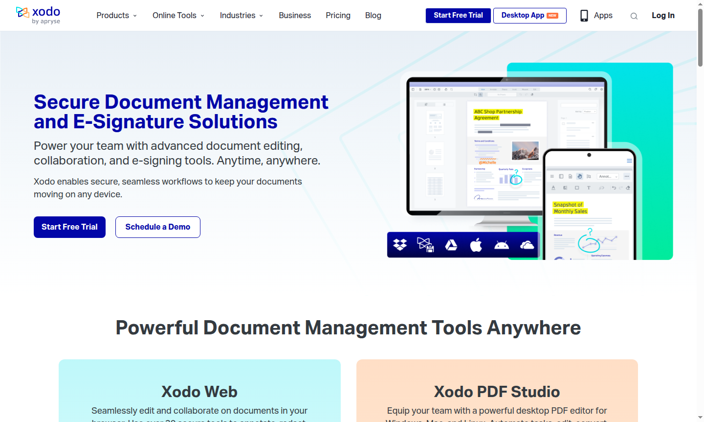Click the Google Drive icon below the laptop mockup

[x=451, y=244]
